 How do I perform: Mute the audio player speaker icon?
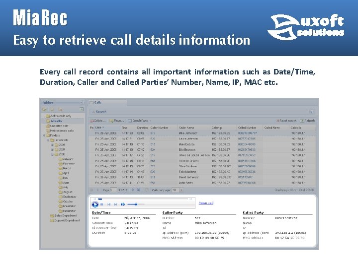tap(123, 204)
